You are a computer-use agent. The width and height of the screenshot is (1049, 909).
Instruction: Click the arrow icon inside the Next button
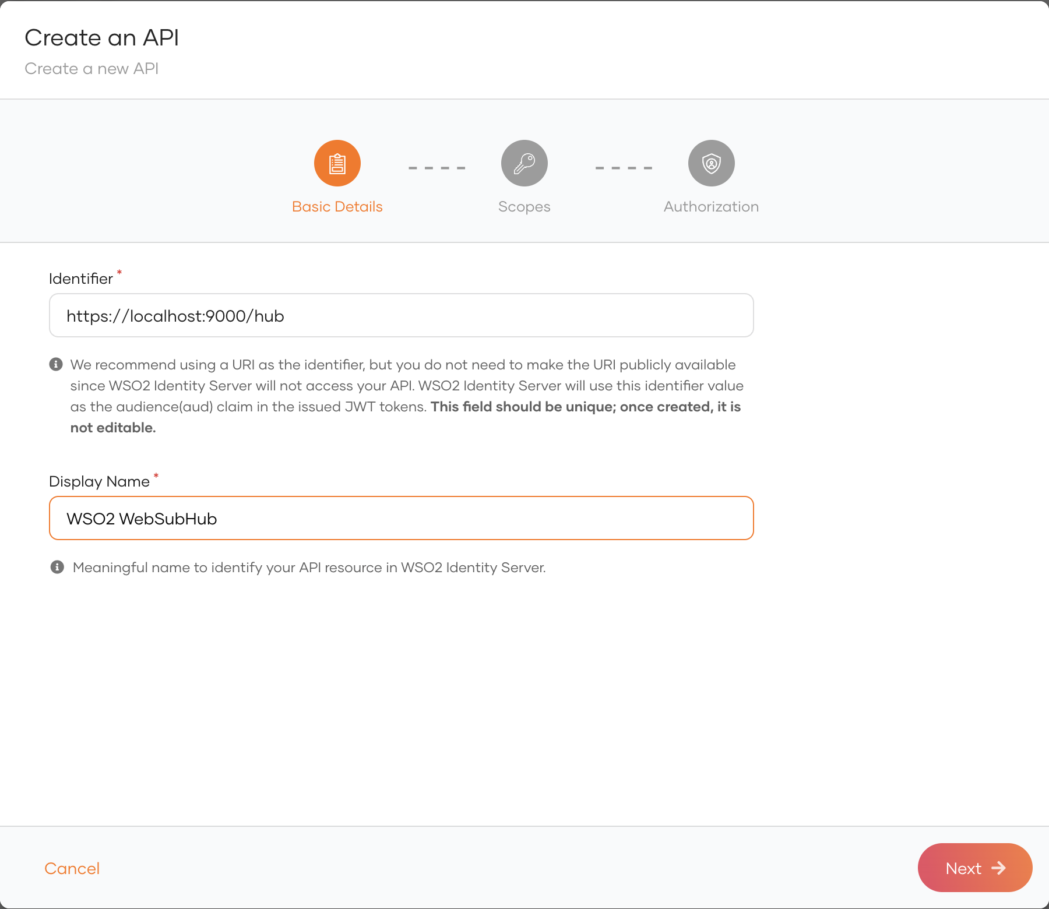point(998,868)
